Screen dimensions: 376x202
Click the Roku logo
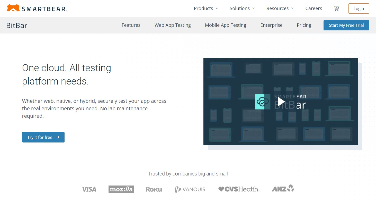click(x=154, y=189)
